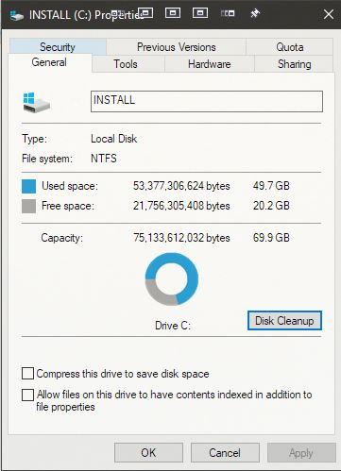This screenshot has width=341, height=471.
Task: Close the INSTALL (C:) Properties dialog
Action: point(329,14)
